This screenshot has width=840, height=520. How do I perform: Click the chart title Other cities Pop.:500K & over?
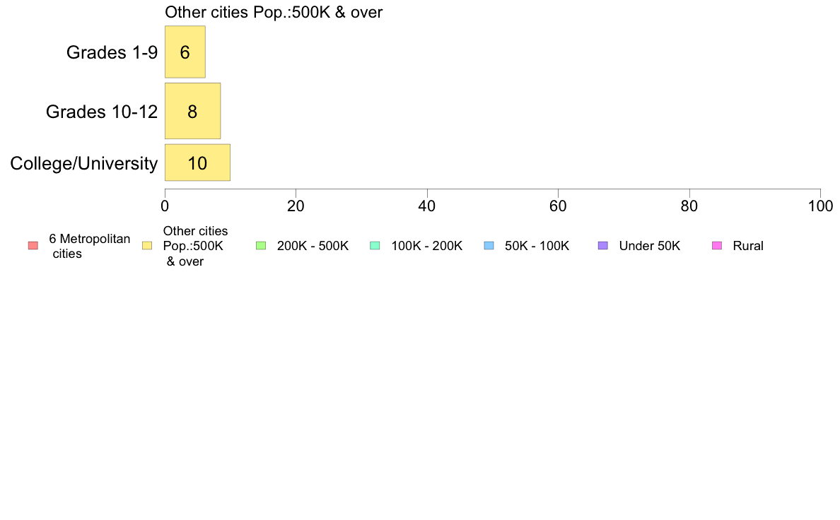coord(274,12)
